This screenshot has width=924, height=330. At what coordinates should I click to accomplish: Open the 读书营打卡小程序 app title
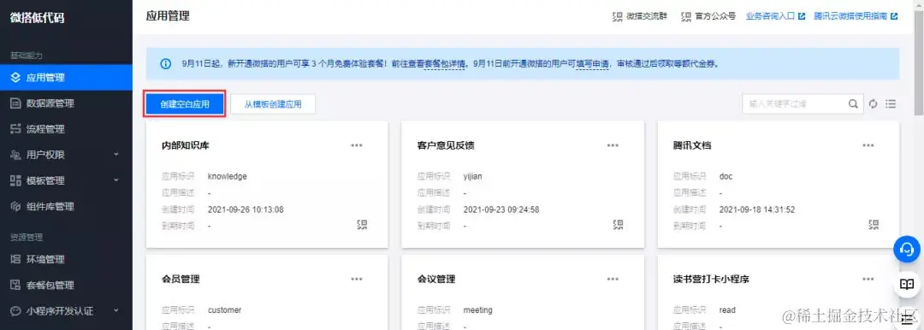coord(711,279)
